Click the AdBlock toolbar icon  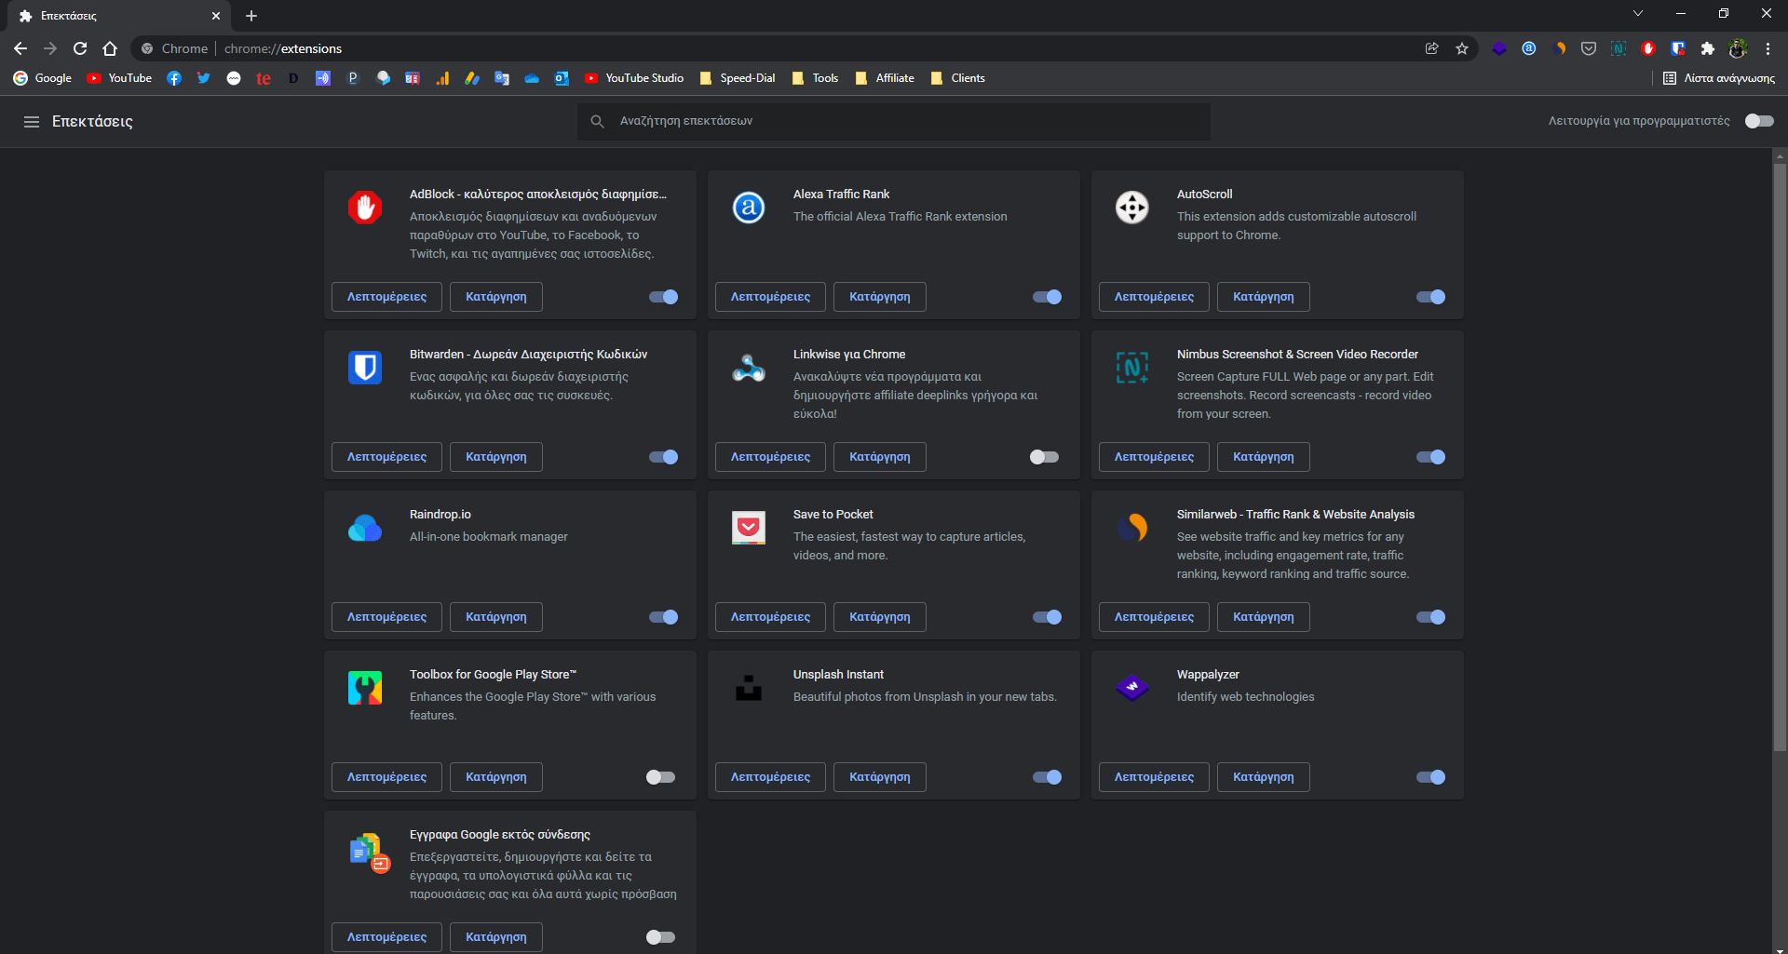pos(1648,48)
